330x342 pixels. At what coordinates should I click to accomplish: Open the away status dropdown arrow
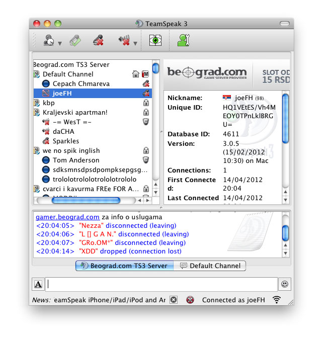click(60, 43)
